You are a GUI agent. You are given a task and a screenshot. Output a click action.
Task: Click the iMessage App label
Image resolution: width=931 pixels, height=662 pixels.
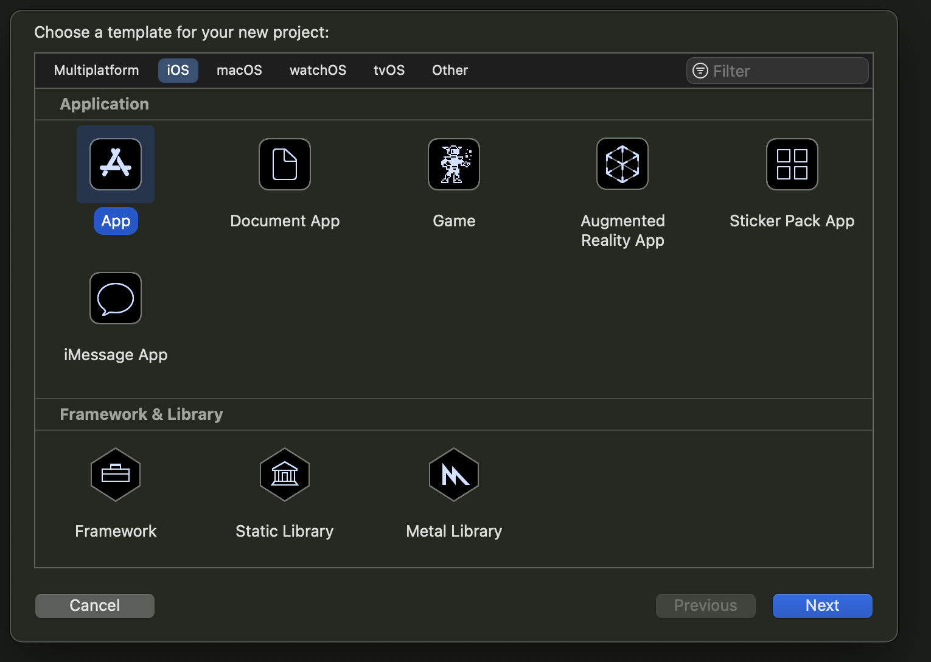point(116,355)
